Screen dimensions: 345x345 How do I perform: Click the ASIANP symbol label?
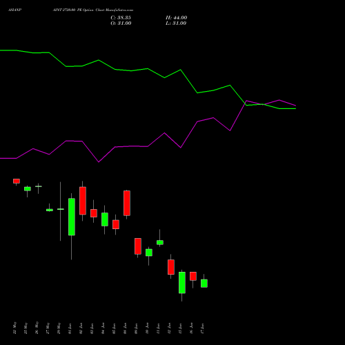[x=15, y=10]
